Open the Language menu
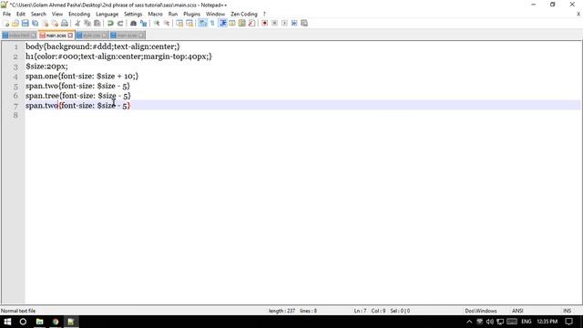Image resolution: width=583 pixels, height=328 pixels. coord(107,14)
